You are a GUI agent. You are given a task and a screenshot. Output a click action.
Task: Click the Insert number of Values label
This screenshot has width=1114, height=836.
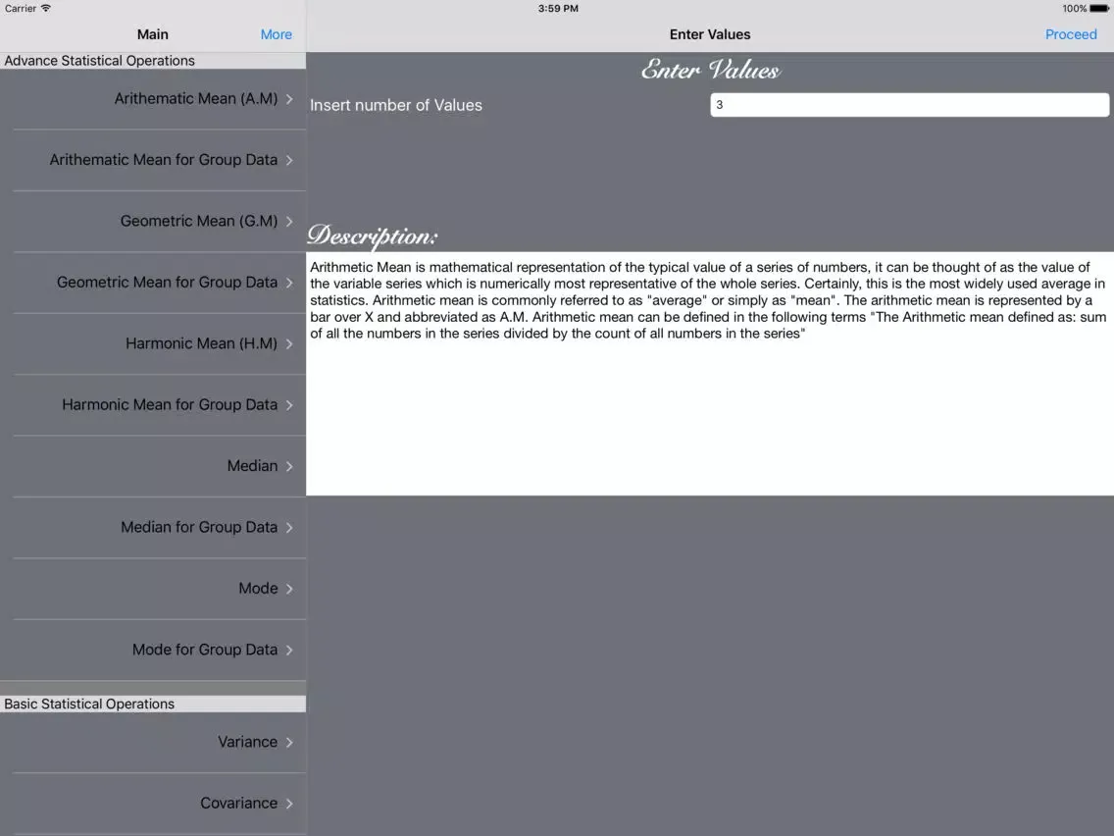click(x=396, y=105)
